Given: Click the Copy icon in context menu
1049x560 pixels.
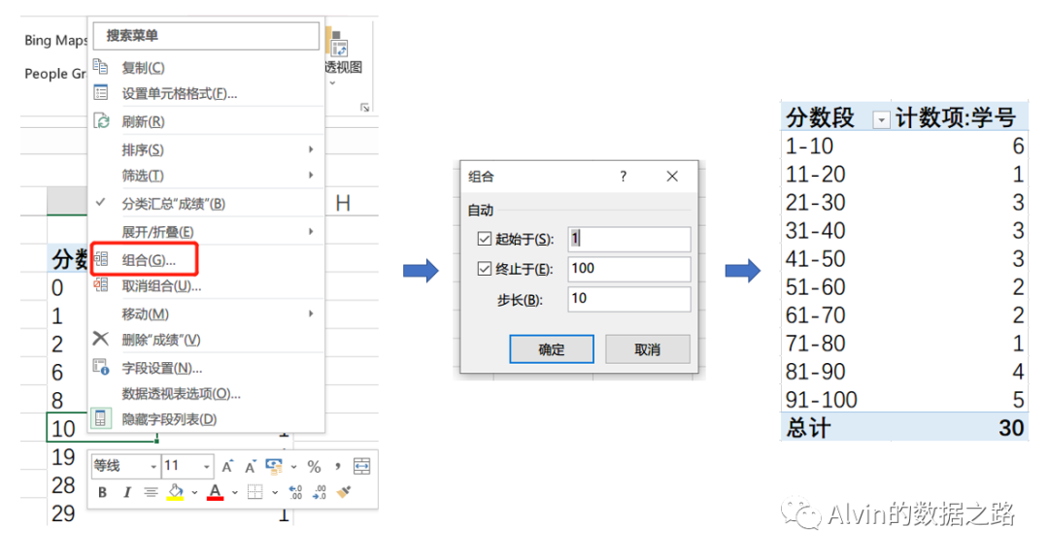Looking at the screenshot, I should click(101, 67).
